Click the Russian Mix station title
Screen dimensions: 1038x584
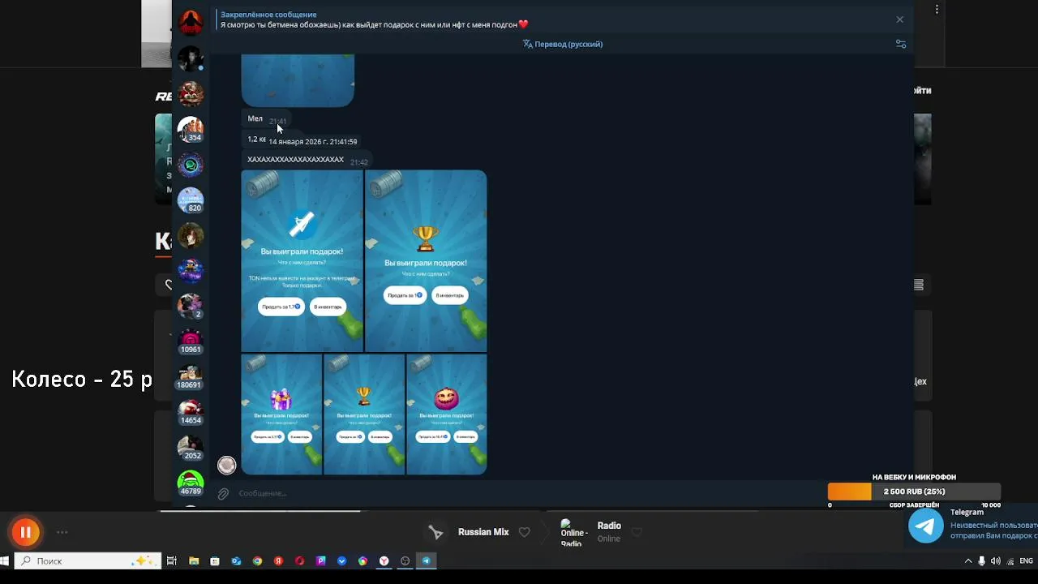point(483,532)
